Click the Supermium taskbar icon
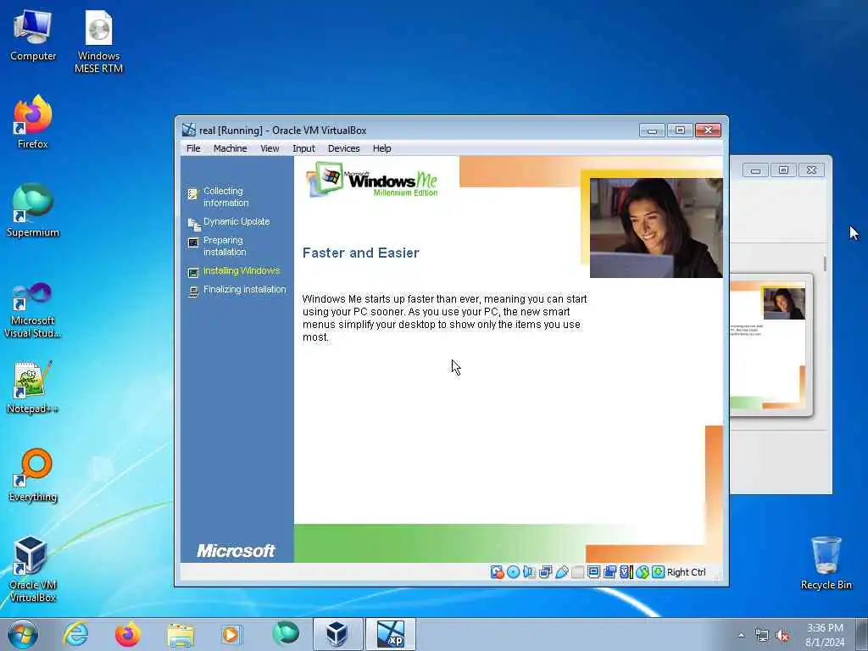868x651 pixels. coord(285,634)
